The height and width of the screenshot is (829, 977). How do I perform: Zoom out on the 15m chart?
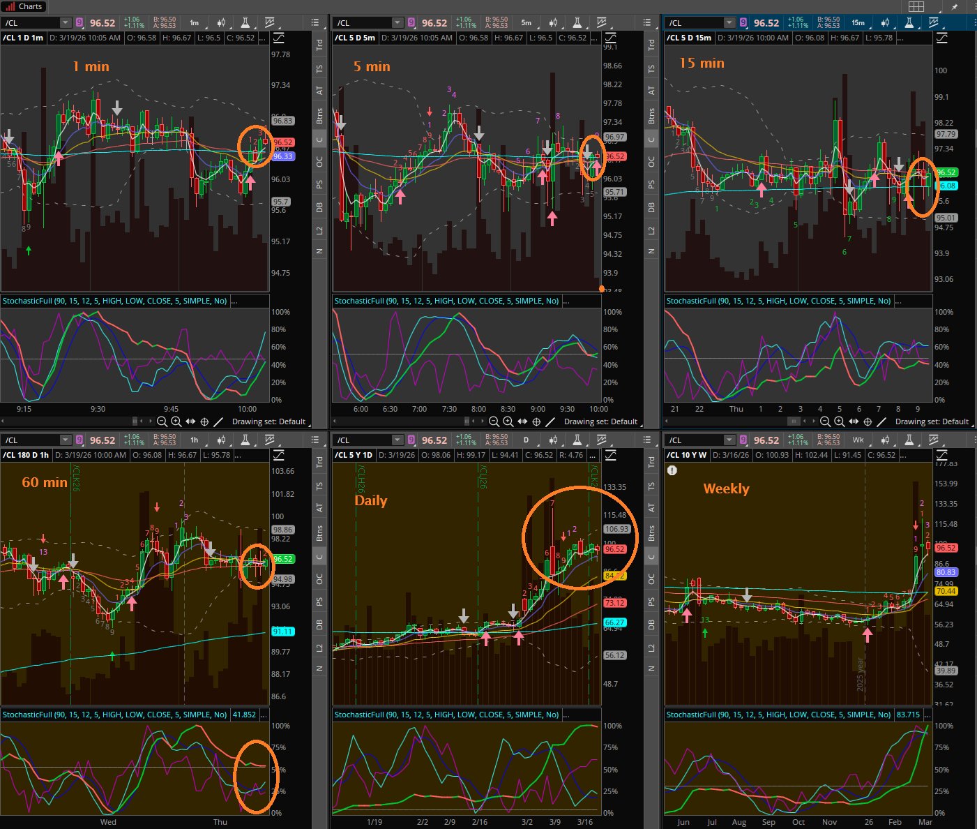tap(825, 421)
